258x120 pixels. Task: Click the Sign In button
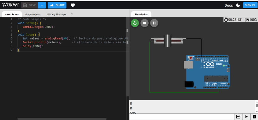point(250,5)
